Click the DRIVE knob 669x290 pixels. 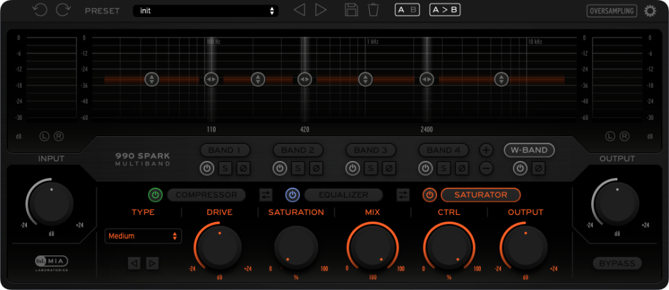(x=220, y=248)
